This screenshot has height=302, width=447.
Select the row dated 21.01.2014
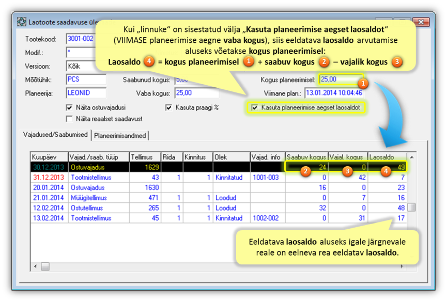[x=219, y=198]
